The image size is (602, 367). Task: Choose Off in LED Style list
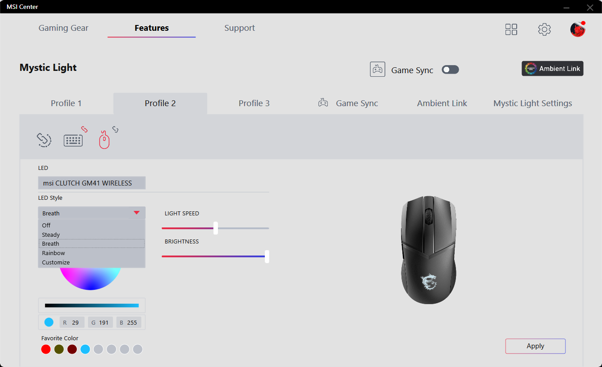pos(92,225)
